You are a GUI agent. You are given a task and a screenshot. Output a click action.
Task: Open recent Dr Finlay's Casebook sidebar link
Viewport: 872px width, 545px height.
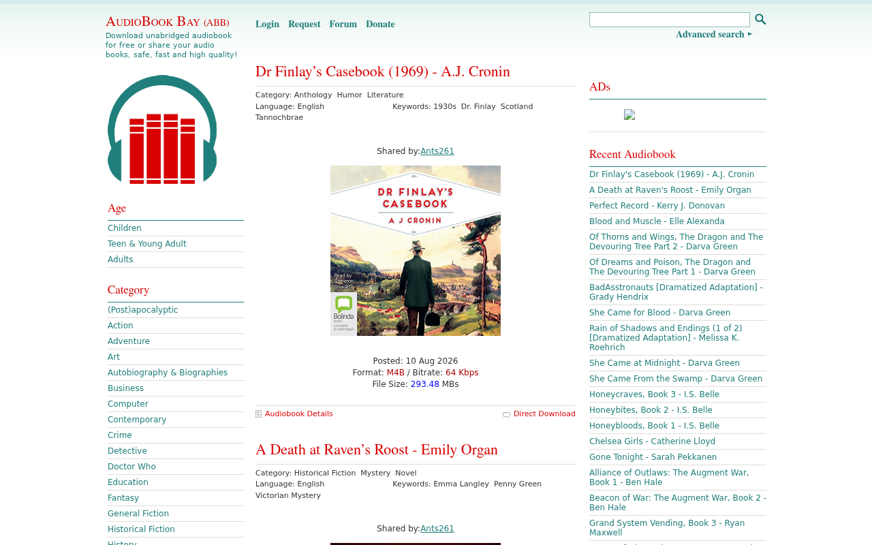pos(672,174)
